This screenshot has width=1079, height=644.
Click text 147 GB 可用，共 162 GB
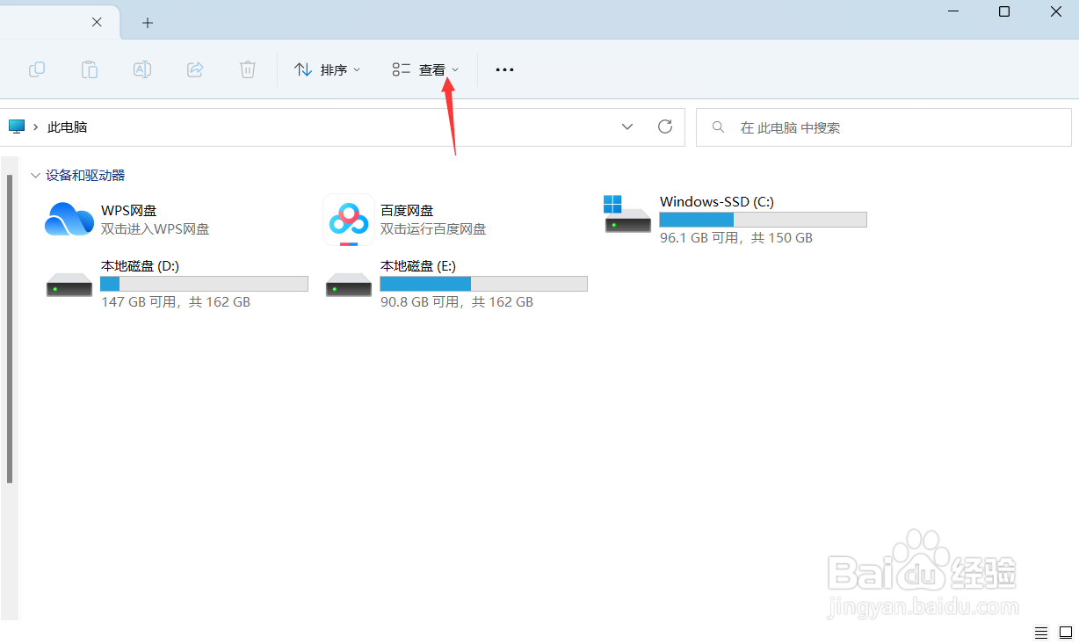[x=176, y=302]
